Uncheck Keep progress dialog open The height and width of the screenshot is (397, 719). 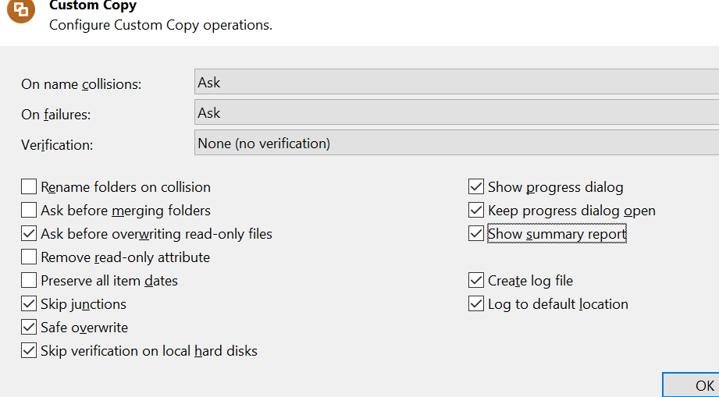(x=476, y=211)
